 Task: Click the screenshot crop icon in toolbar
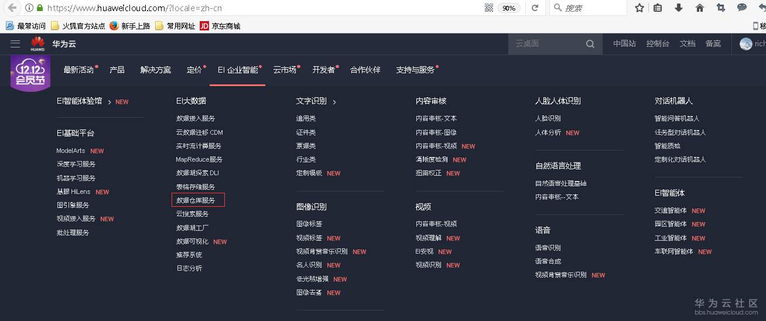click(720, 8)
